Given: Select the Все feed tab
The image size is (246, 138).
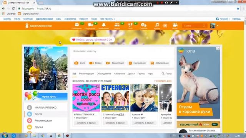Looking at the screenshot, I should coord(74,74).
